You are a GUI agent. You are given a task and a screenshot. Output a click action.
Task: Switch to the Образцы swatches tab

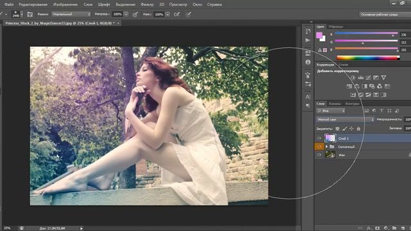[x=336, y=27]
